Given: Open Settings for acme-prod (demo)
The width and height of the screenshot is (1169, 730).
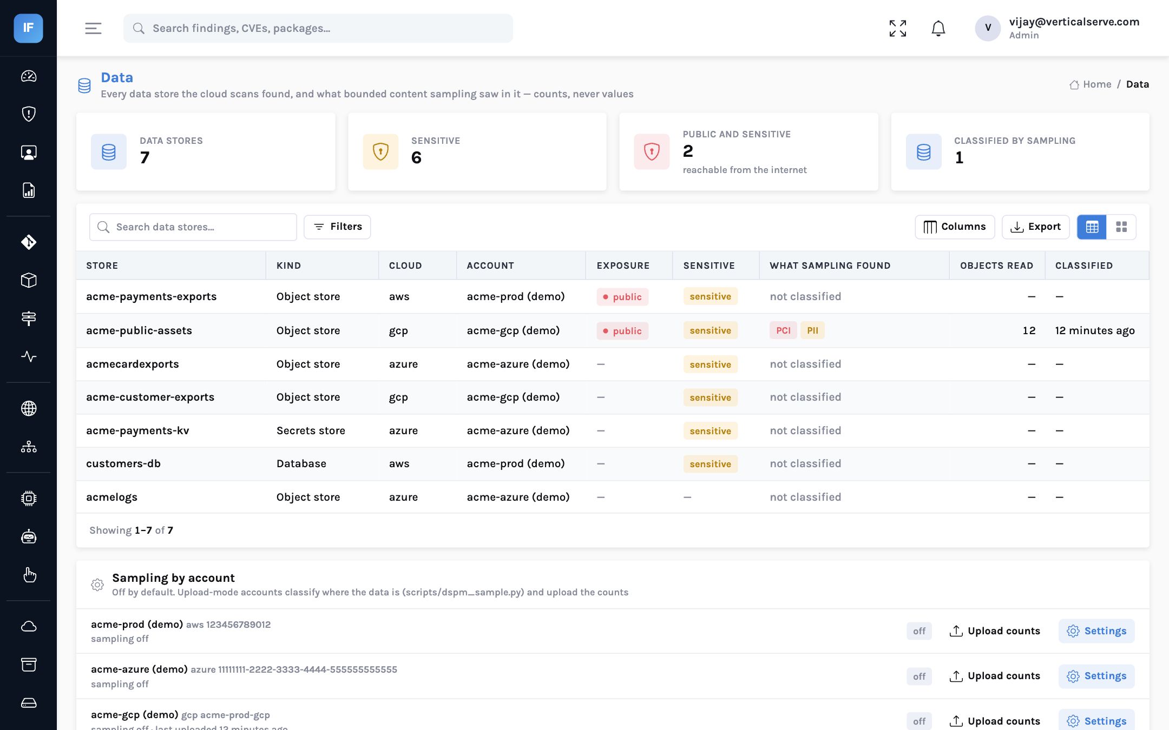Looking at the screenshot, I should [x=1096, y=631].
